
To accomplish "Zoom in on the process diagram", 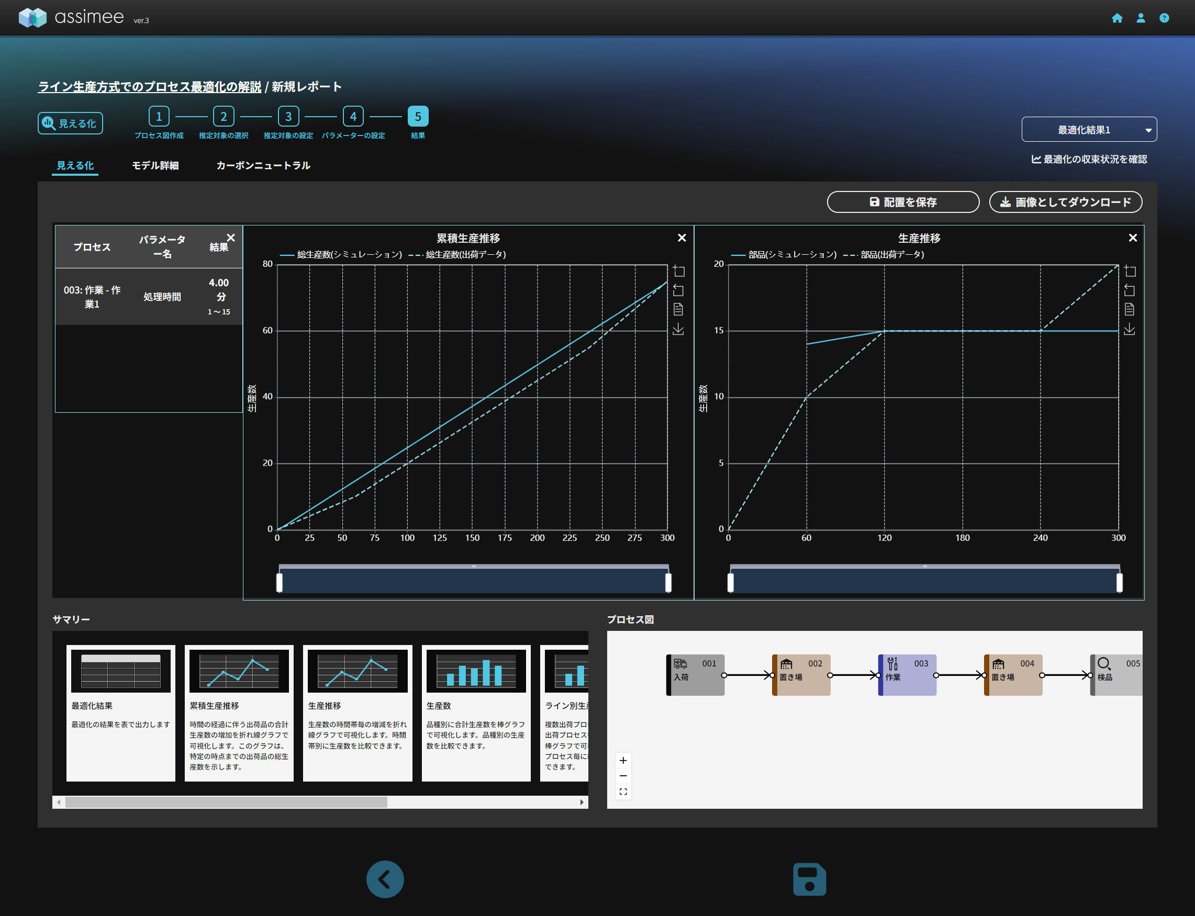I will click(623, 760).
